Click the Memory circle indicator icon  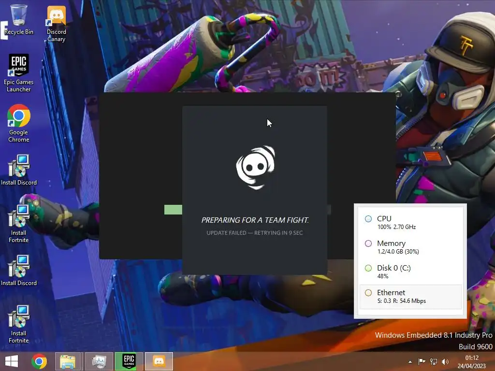point(368,243)
